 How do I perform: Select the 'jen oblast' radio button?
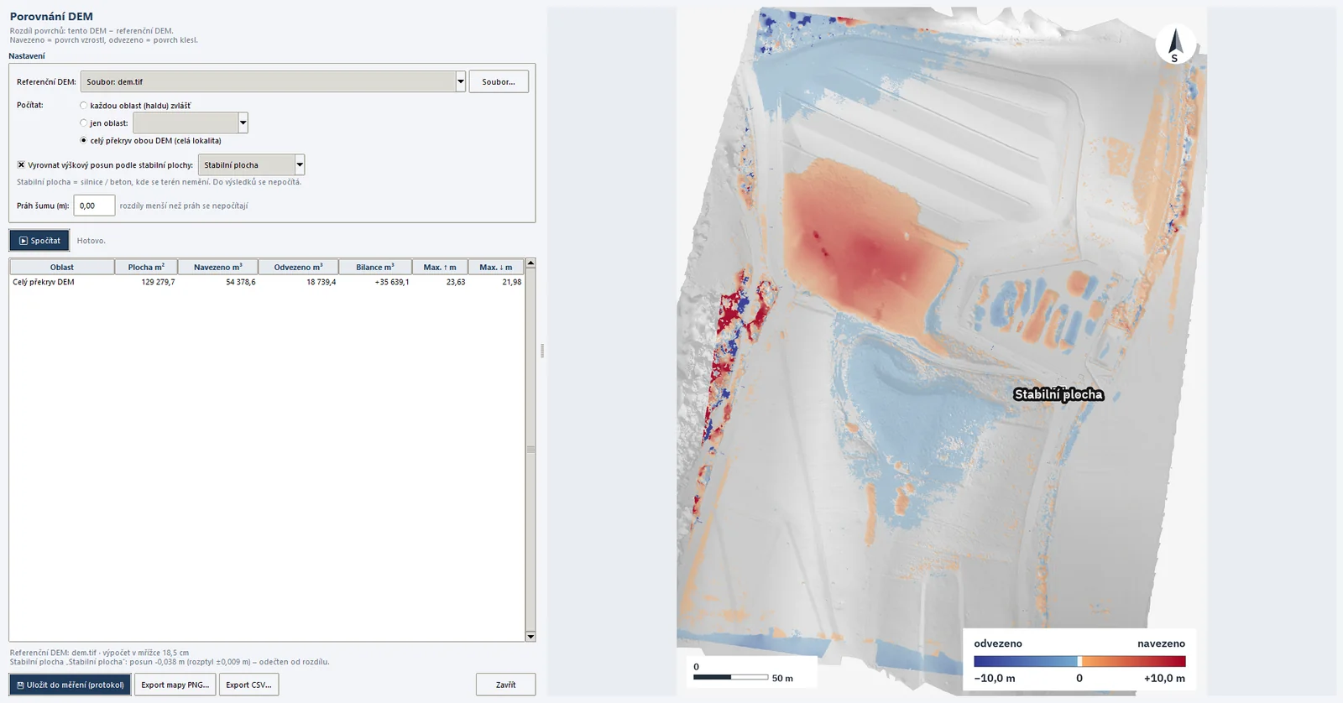83,123
